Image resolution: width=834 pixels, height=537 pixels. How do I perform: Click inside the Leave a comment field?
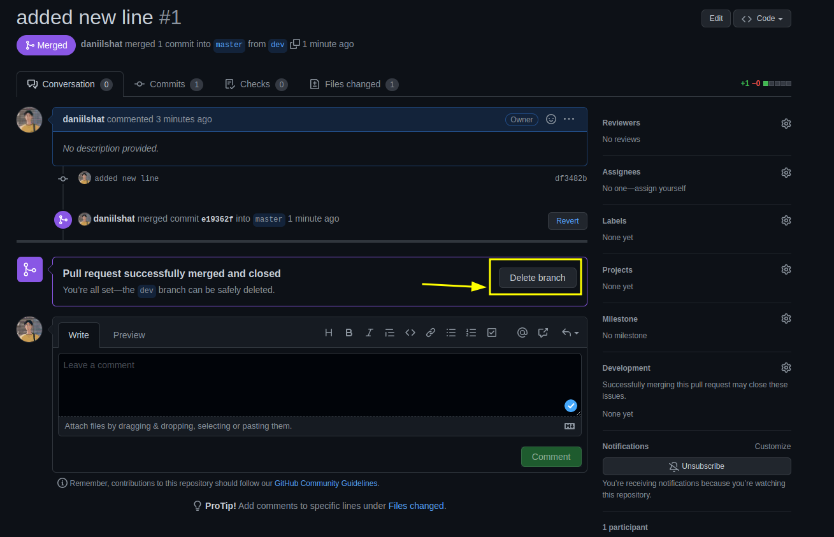pos(320,385)
